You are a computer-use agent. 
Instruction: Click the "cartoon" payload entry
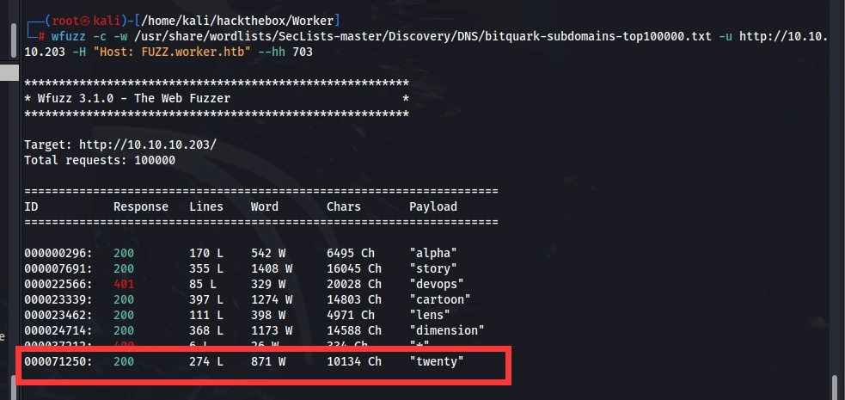440,299
